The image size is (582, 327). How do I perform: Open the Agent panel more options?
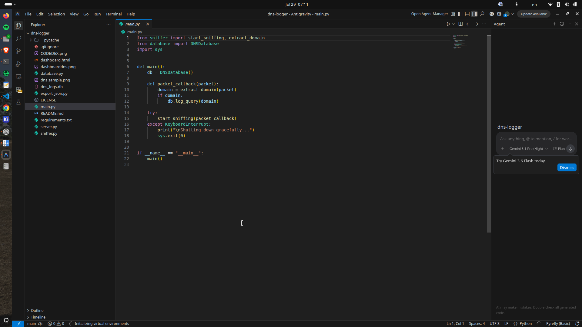(x=569, y=24)
